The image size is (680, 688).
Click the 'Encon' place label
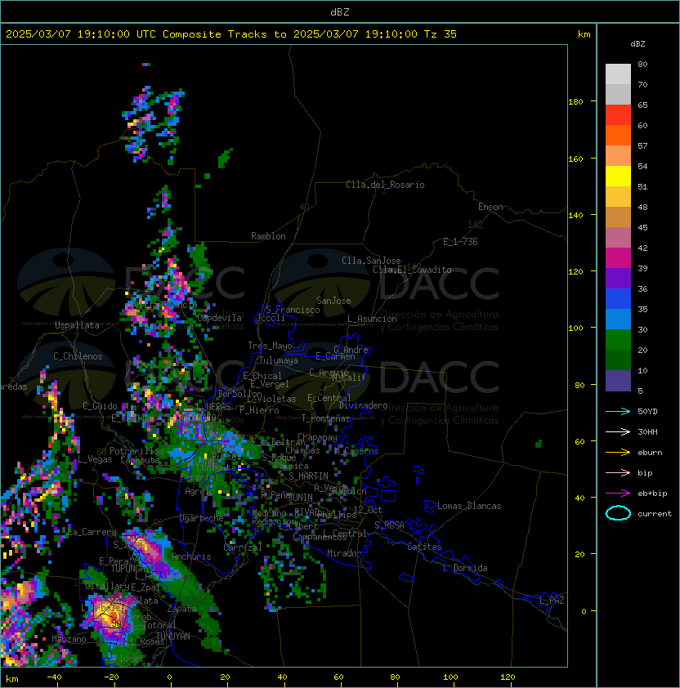point(490,207)
